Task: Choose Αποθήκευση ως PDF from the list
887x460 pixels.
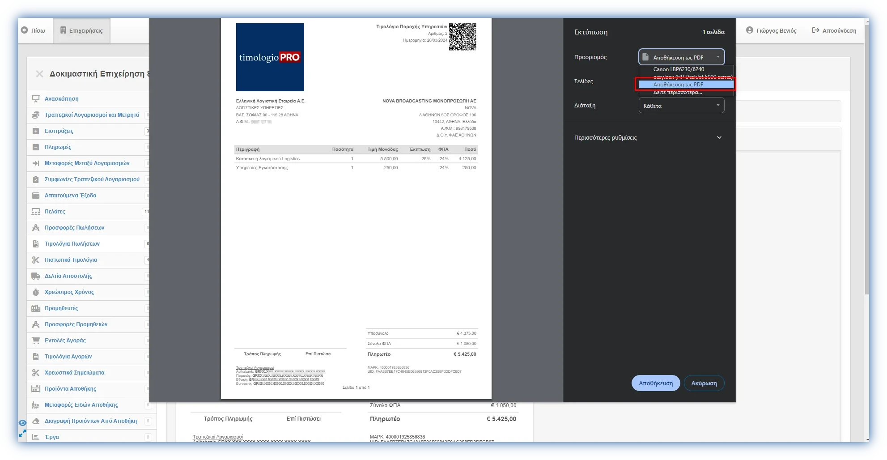Action: tap(679, 85)
